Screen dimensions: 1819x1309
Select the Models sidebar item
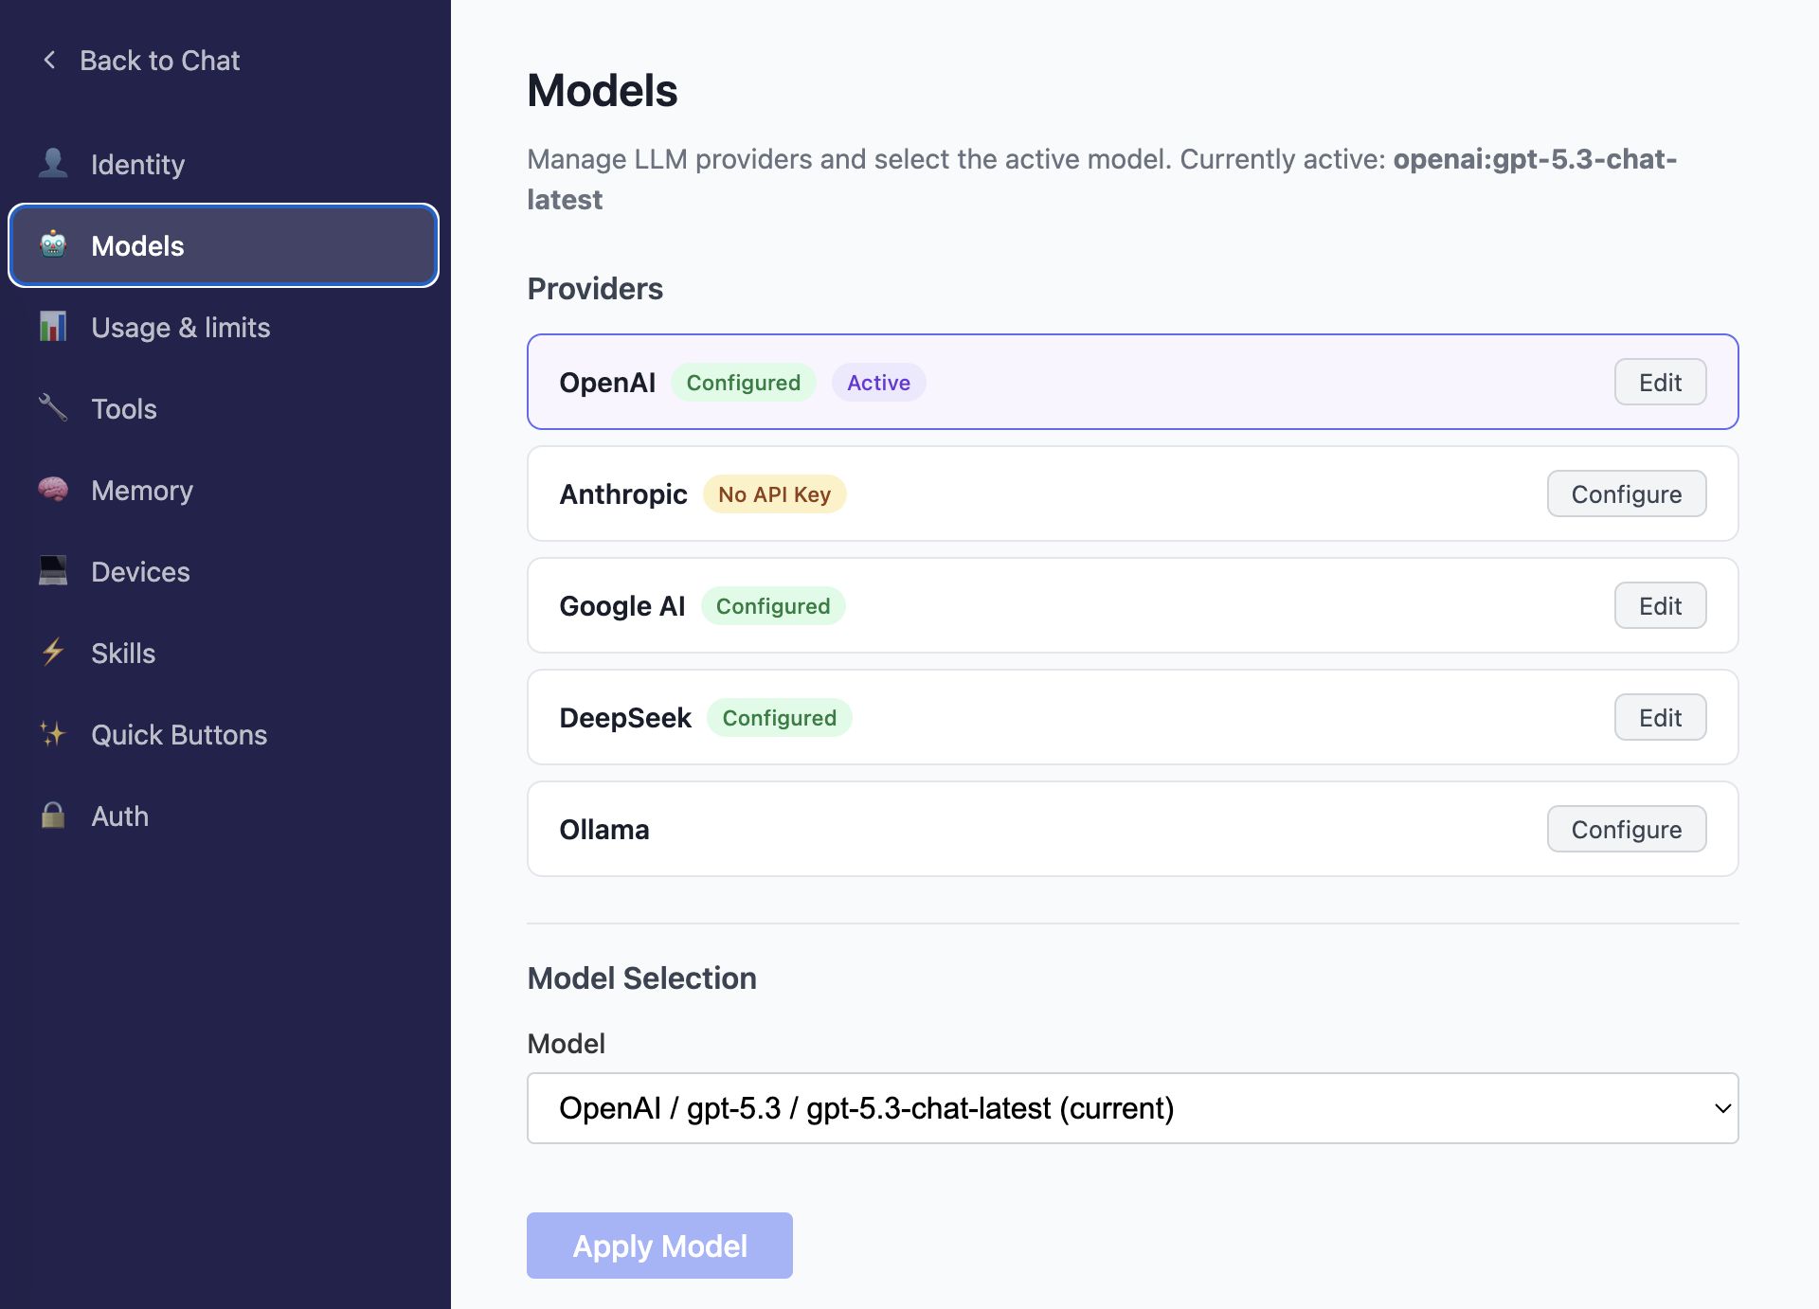(x=224, y=245)
